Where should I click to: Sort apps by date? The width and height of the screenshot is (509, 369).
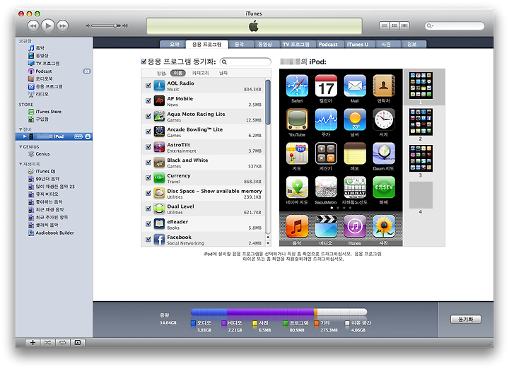point(223,73)
